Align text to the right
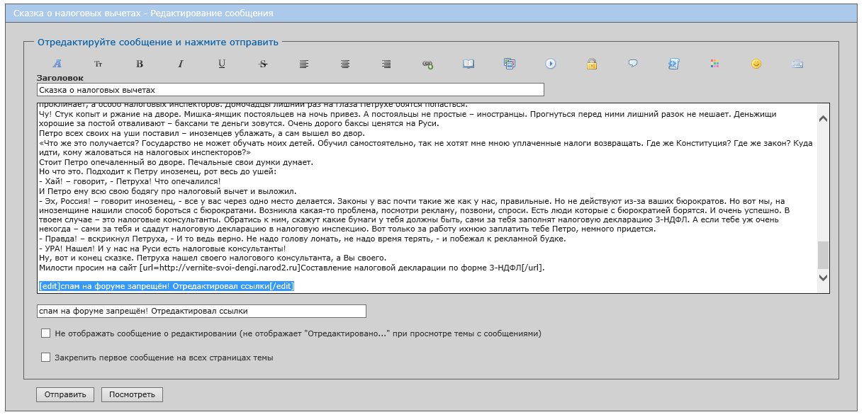This screenshot has height=417, width=864. [386, 64]
